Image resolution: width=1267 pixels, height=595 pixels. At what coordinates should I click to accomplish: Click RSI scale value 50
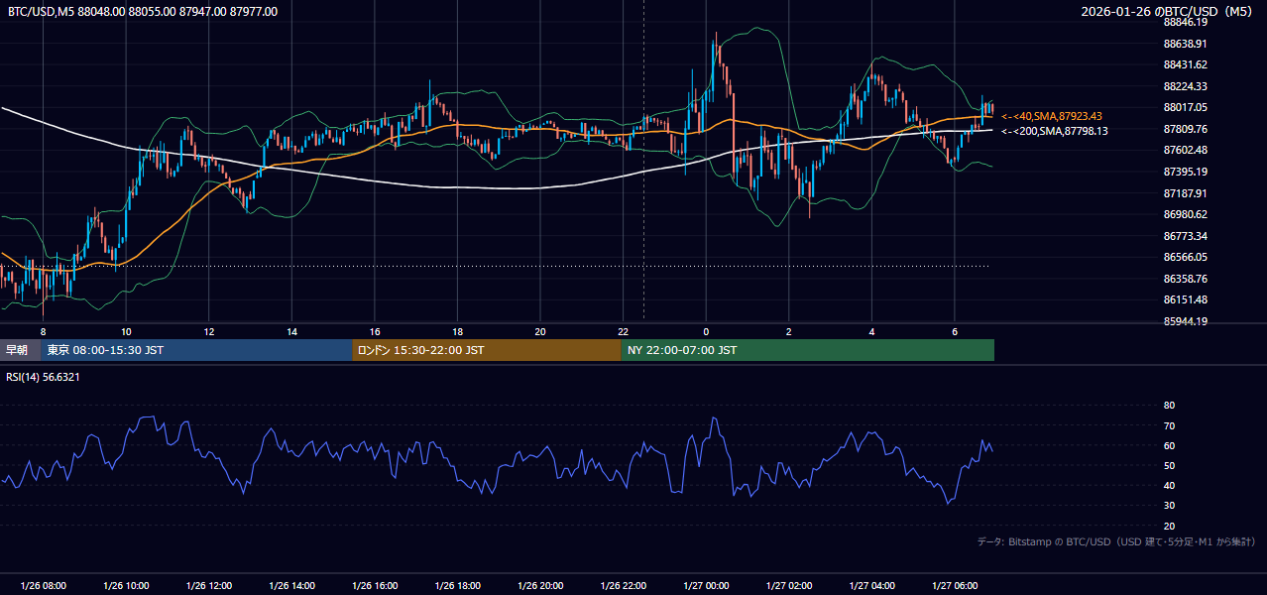1169,465
